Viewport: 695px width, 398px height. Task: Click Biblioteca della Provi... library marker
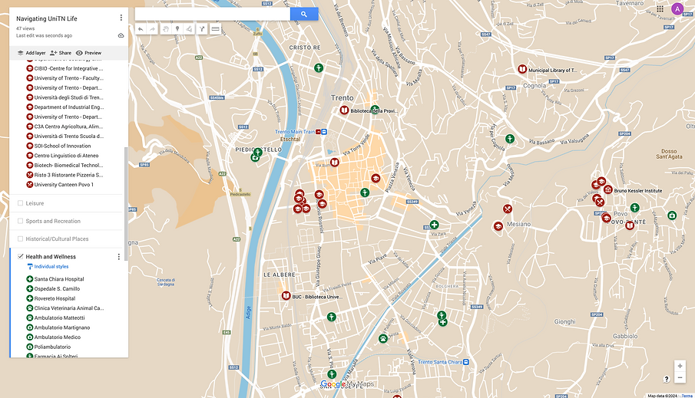click(344, 110)
